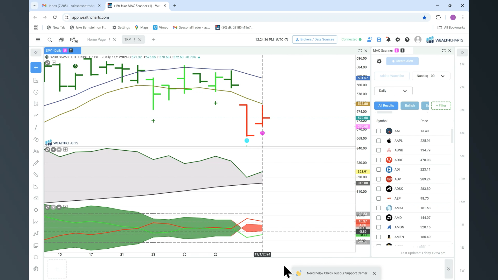Tick the ADI checkbox

tap(378, 170)
